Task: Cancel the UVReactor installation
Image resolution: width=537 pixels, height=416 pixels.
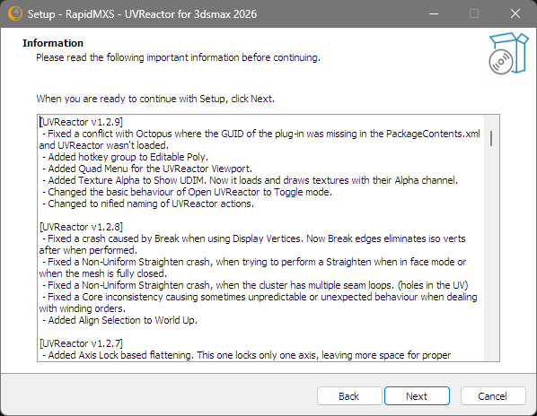Action: (493, 396)
